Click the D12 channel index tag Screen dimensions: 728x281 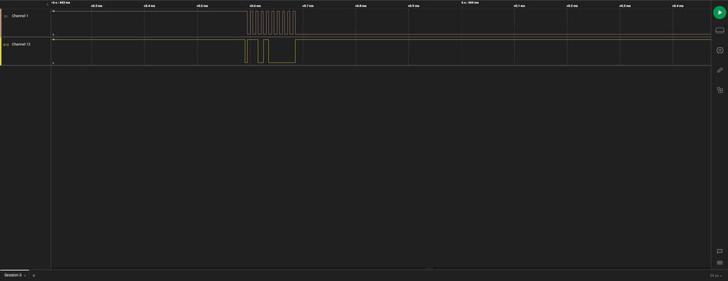(6, 44)
